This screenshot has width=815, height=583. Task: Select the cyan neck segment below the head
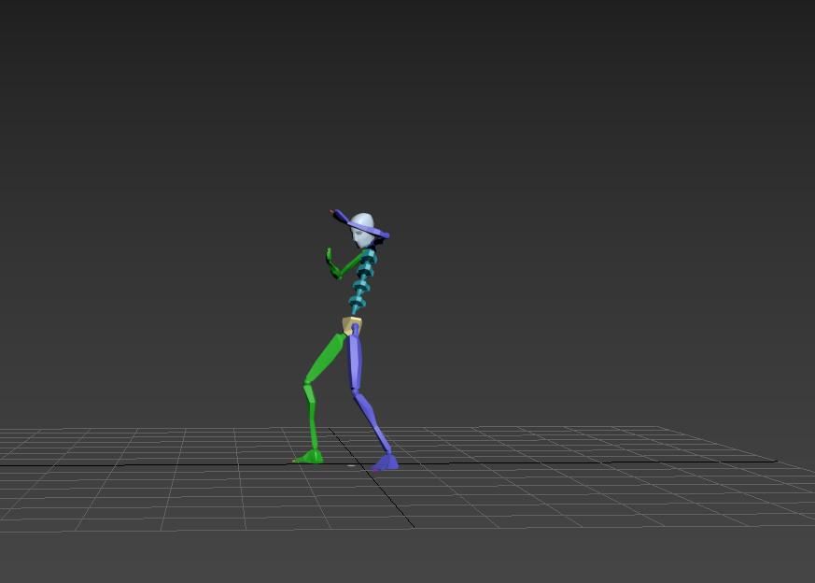tap(369, 254)
